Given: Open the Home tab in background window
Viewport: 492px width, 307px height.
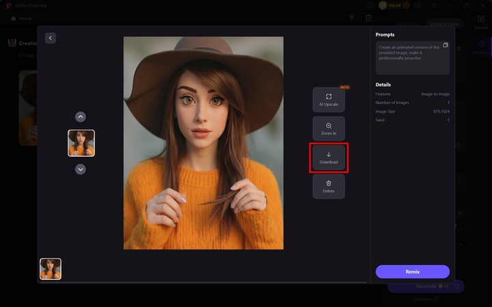Looking at the screenshot, I should pos(21,18).
